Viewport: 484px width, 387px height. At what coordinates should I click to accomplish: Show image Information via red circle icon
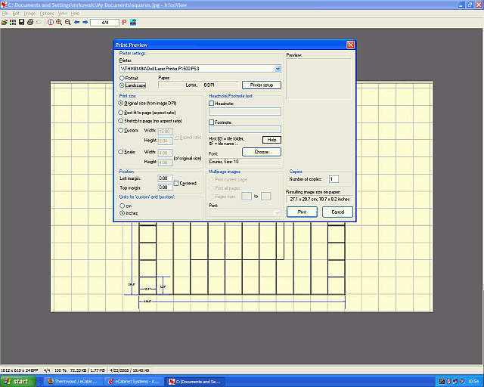click(x=51, y=22)
